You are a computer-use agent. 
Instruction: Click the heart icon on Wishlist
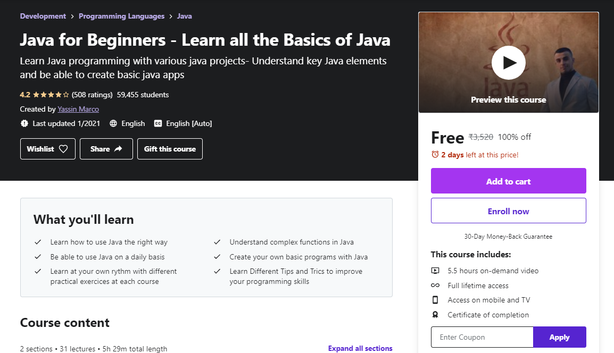tap(63, 149)
